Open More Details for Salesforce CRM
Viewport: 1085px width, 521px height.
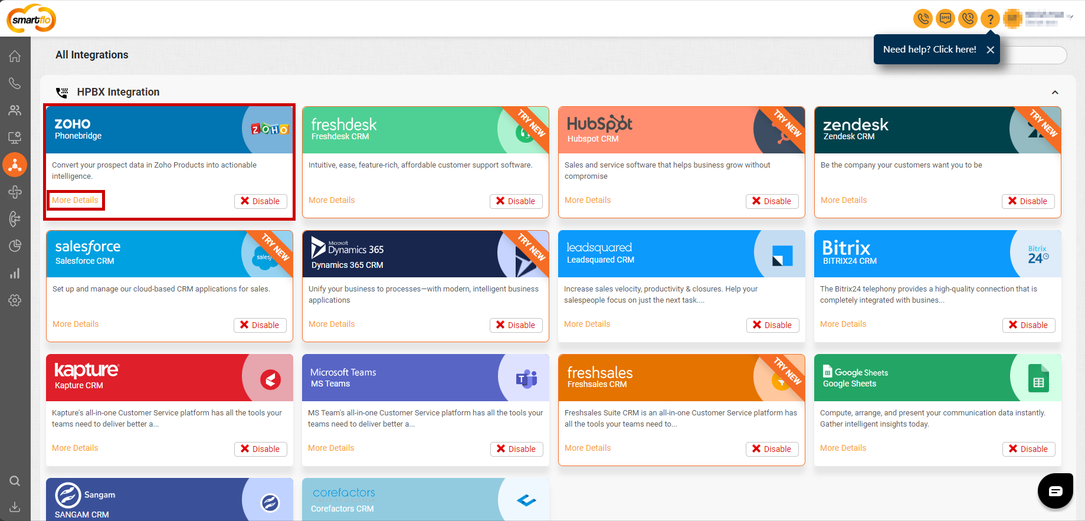coord(76,324)
